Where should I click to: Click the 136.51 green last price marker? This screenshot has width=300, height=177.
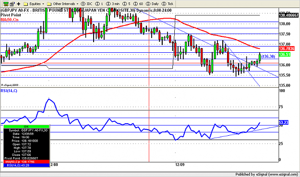(x=285, y=55)
